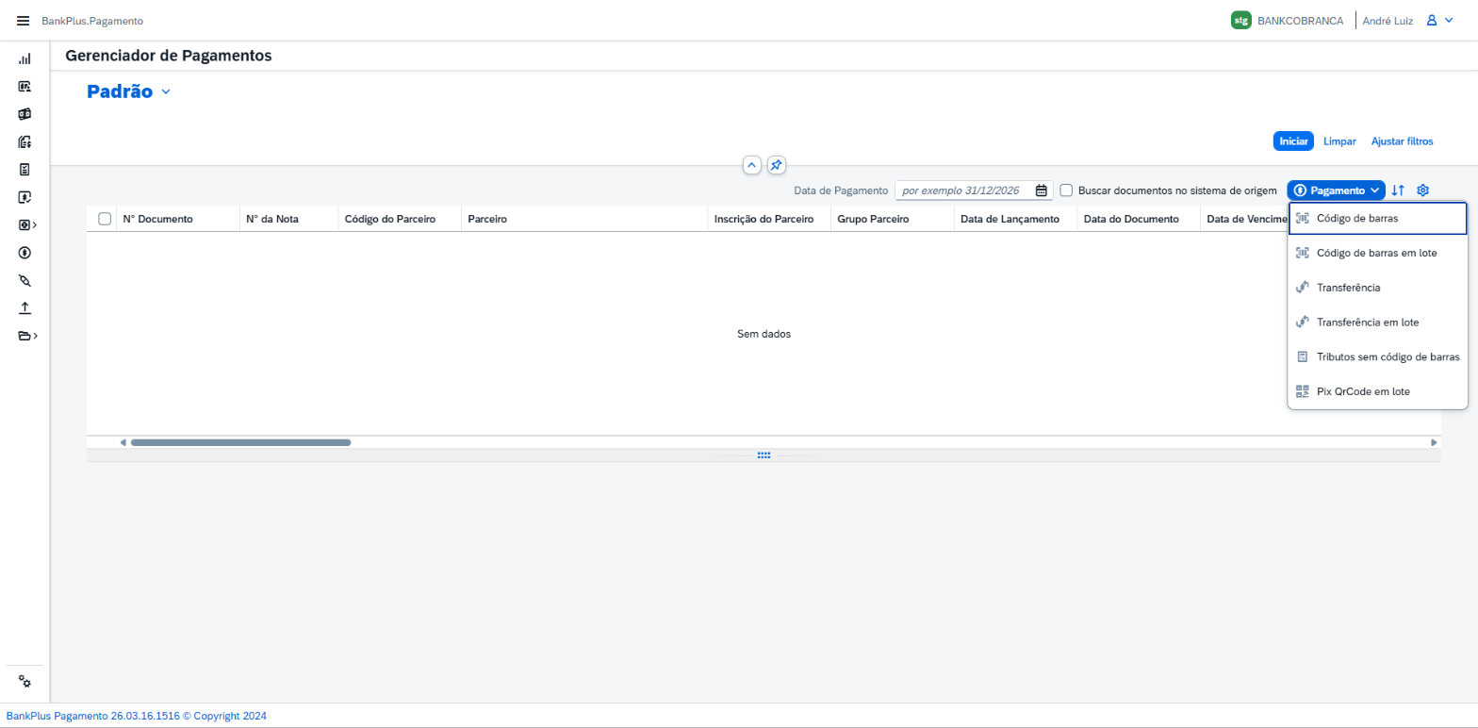Click the money banknotes sidebar icon

pos(25,114)
